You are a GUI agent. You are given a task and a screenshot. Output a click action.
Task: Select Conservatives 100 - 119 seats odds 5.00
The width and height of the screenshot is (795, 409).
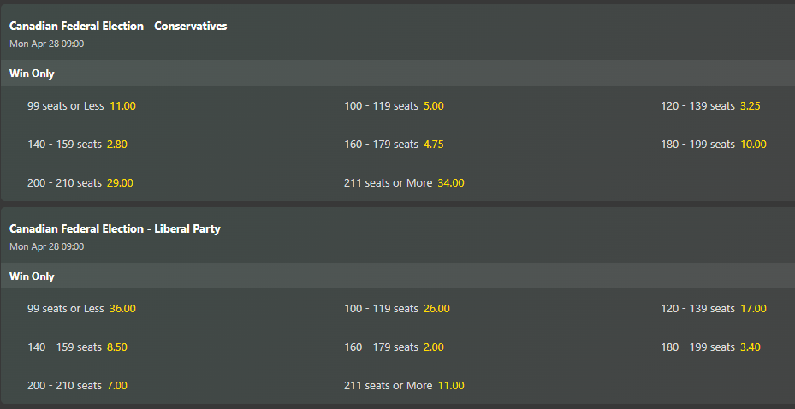(433, 106)
